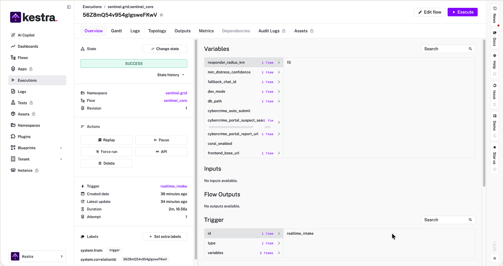
Task: Star this execution as favorite
Action: point(161,15)
